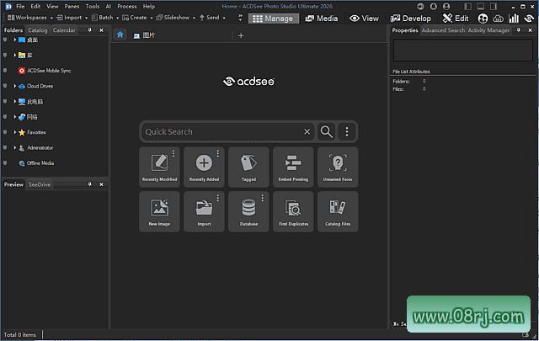The height and width of the screenshot is (341, 539).
Task: Open the Embed Pending tile
Action: 293,167
